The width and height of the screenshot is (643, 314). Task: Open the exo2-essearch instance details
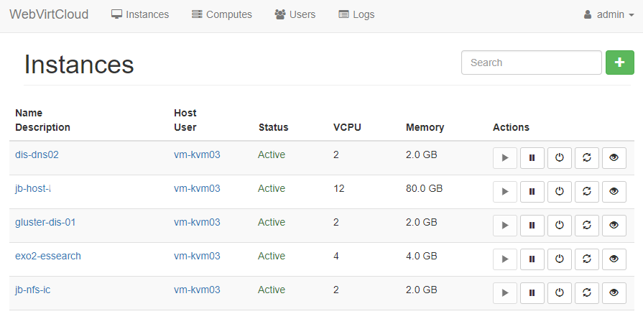48,256
